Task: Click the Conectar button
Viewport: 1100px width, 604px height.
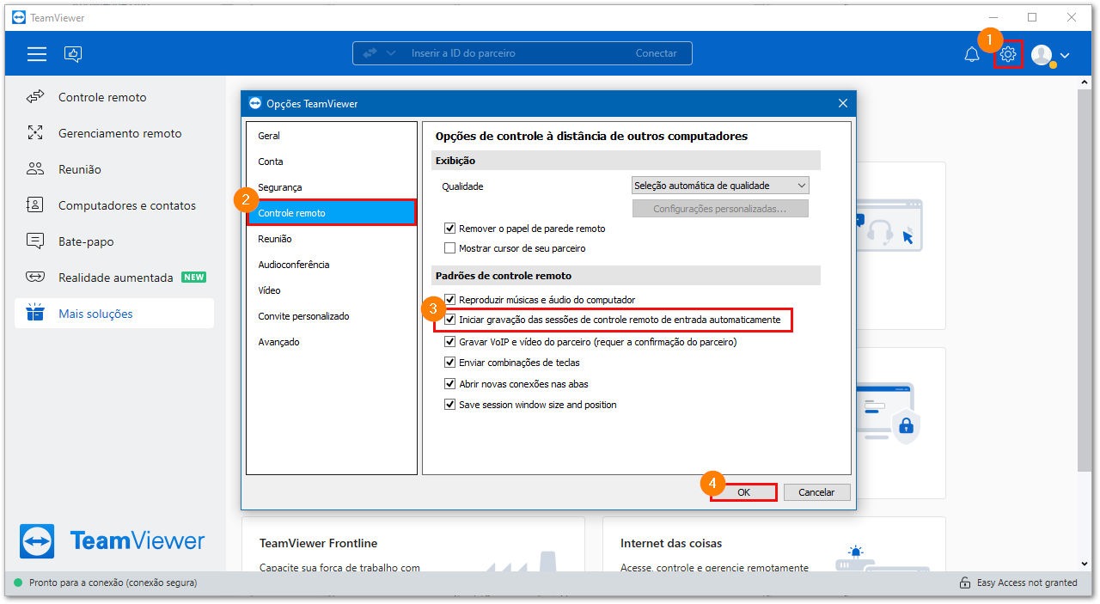Action: pyautogui.click(x=657, y=53)
